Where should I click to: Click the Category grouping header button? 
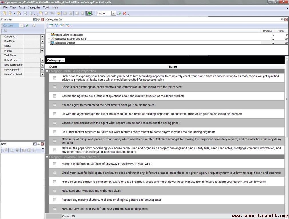[x=55, y=60]
